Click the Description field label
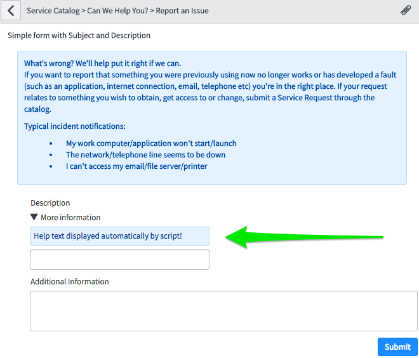Screen dimensions: 419x358 [50, 203]
